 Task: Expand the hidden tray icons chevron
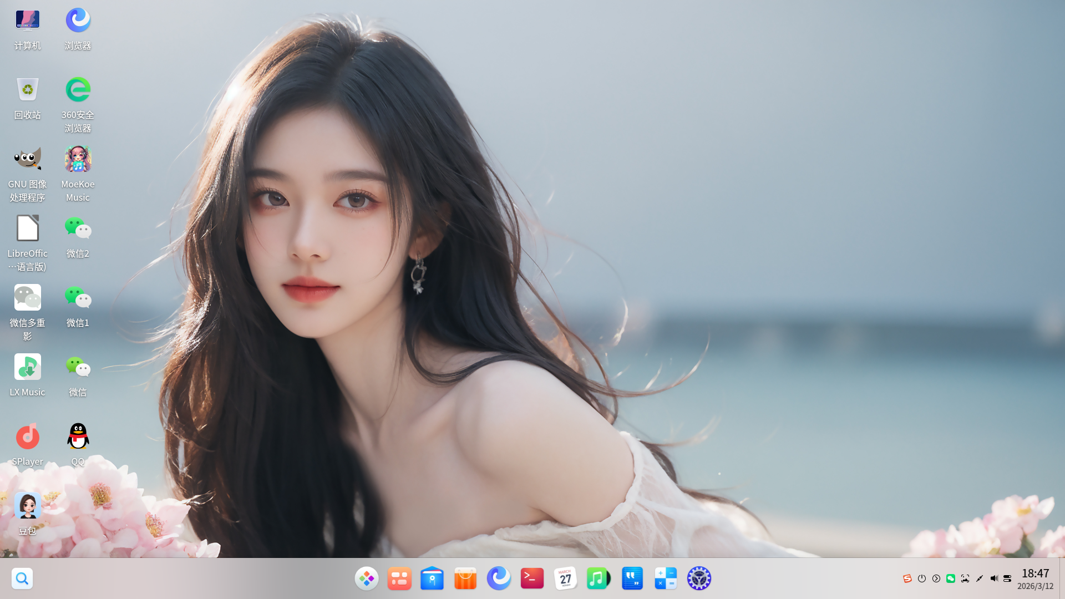(x=936, y=578)
